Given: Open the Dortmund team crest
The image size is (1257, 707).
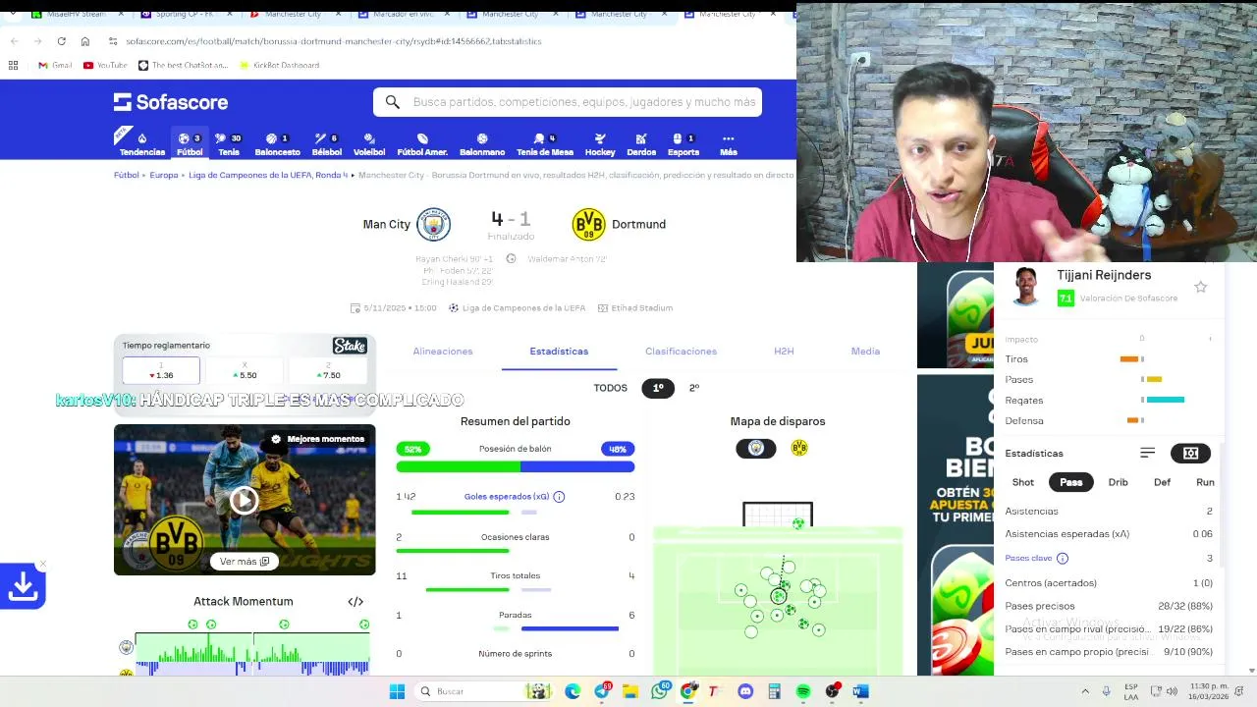Looking at the screenshot, I should [588, 224].
